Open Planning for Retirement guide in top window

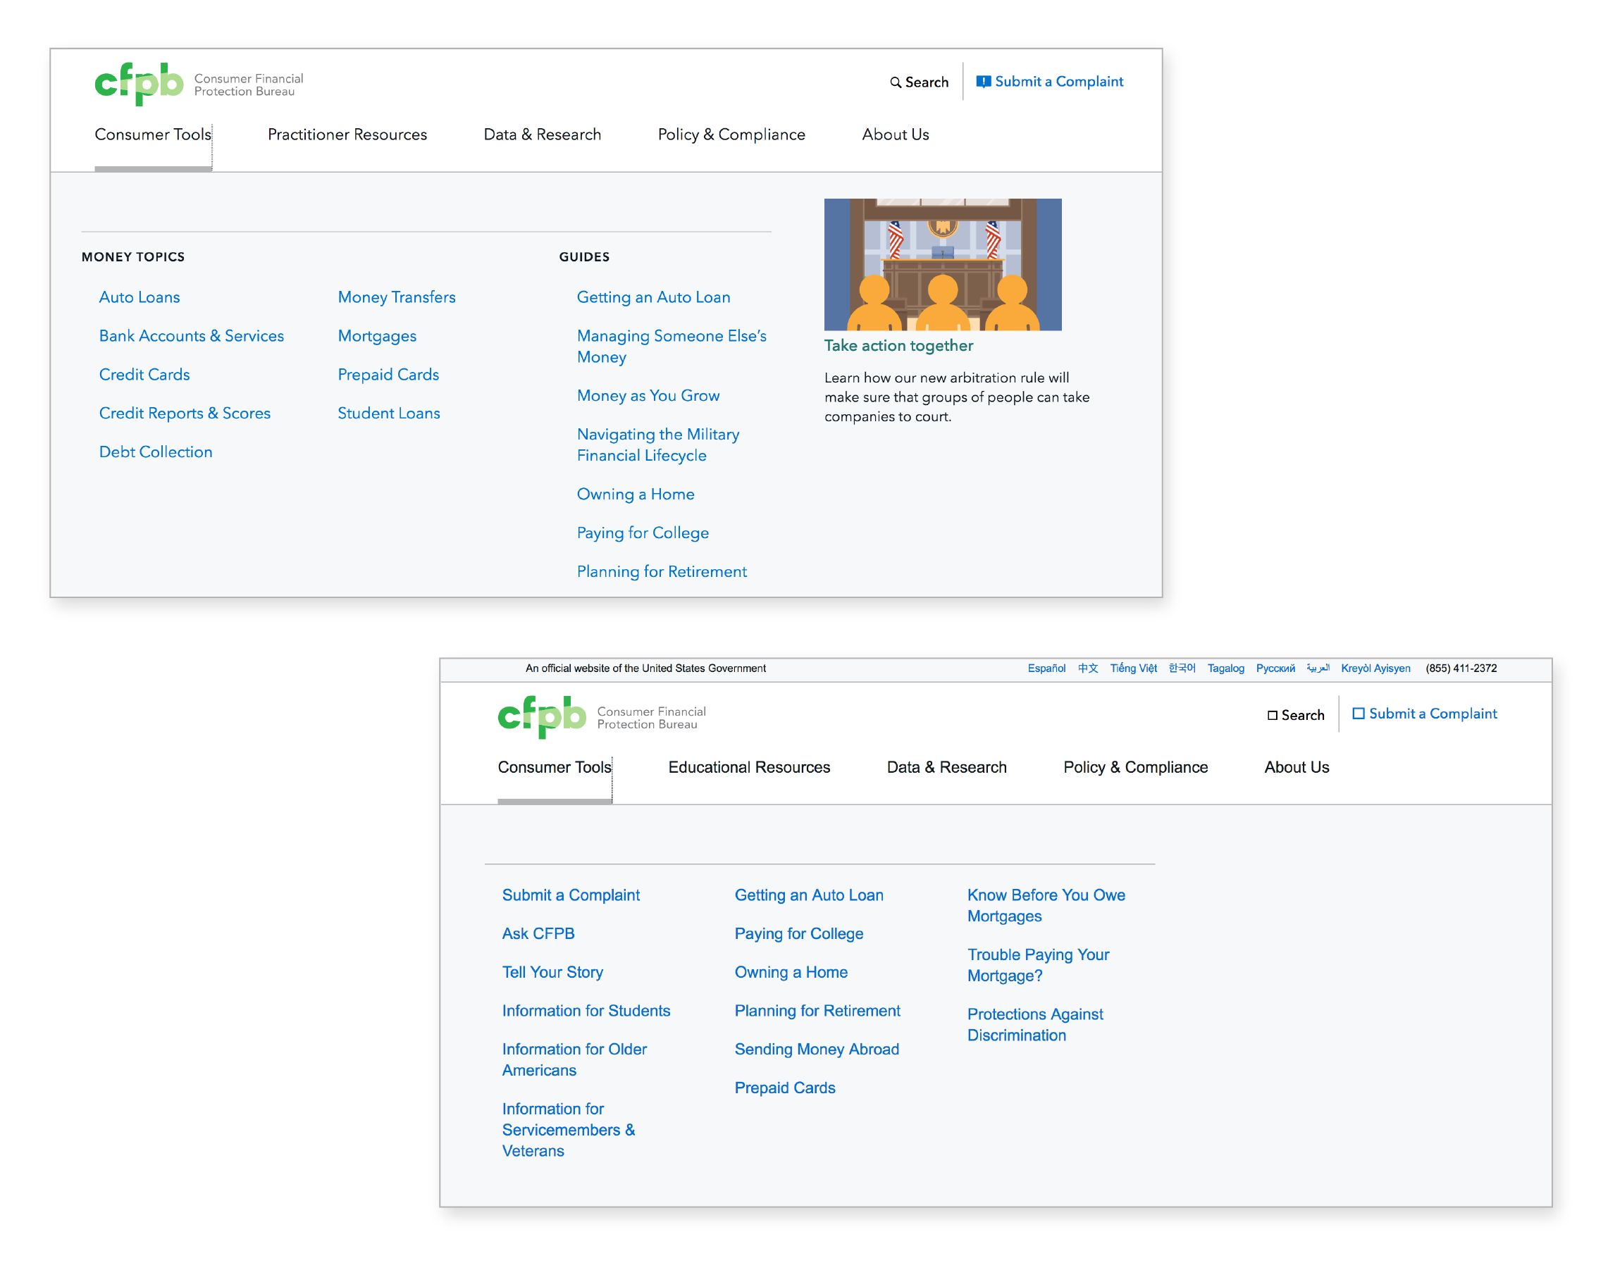click(x=662, y=571)
